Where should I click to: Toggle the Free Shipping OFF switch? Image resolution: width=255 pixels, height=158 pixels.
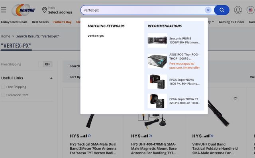45,64
